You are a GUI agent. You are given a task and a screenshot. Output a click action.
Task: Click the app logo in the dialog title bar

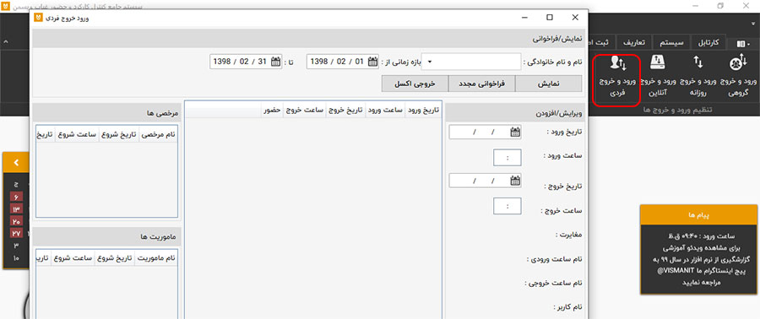point(38,18)
